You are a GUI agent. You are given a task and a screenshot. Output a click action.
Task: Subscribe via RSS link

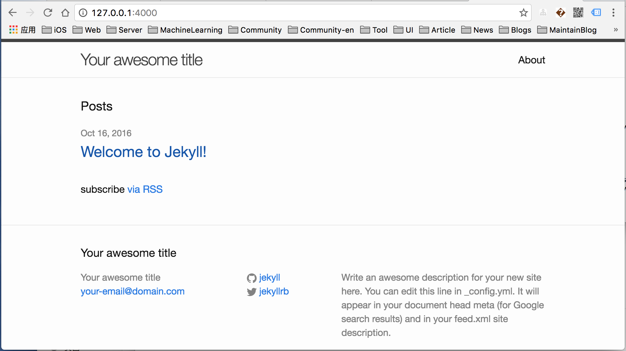145,189
